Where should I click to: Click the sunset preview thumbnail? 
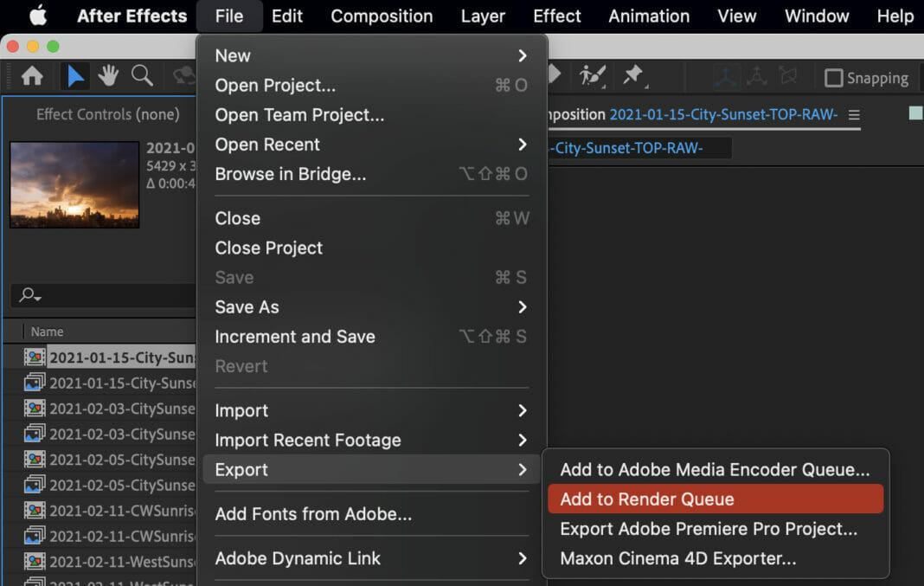(74, 184)
